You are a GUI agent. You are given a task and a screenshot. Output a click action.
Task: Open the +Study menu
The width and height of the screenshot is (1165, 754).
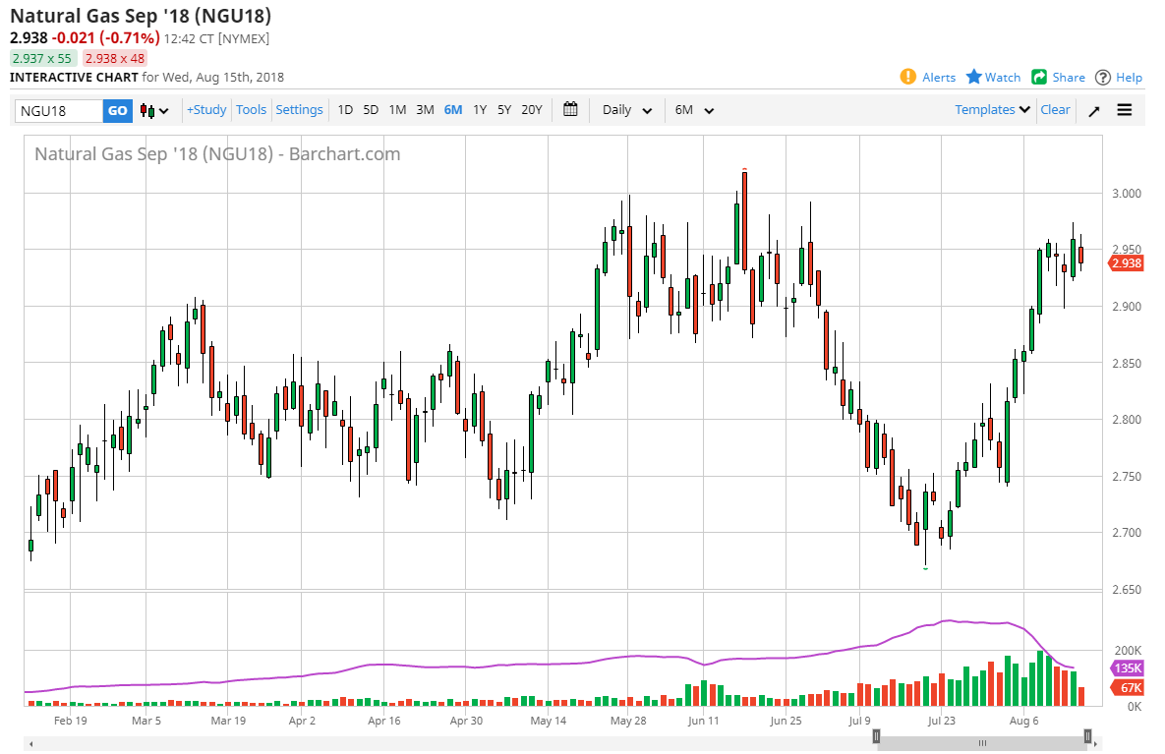pyautogui.click(x=206, y=110)
